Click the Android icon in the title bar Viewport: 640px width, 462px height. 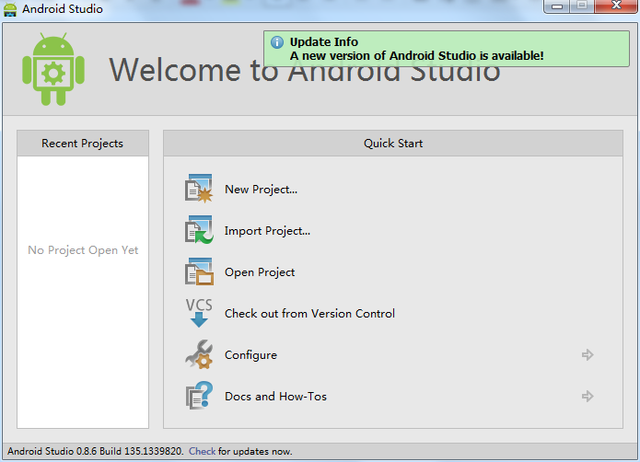(x=10, y=9)
